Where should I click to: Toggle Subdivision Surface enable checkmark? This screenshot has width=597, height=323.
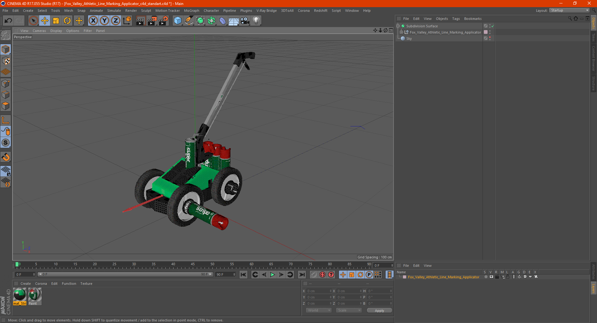point(493,26)
